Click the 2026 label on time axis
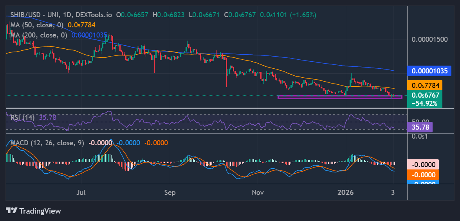The image size is (460, 221). coord(346,192)
